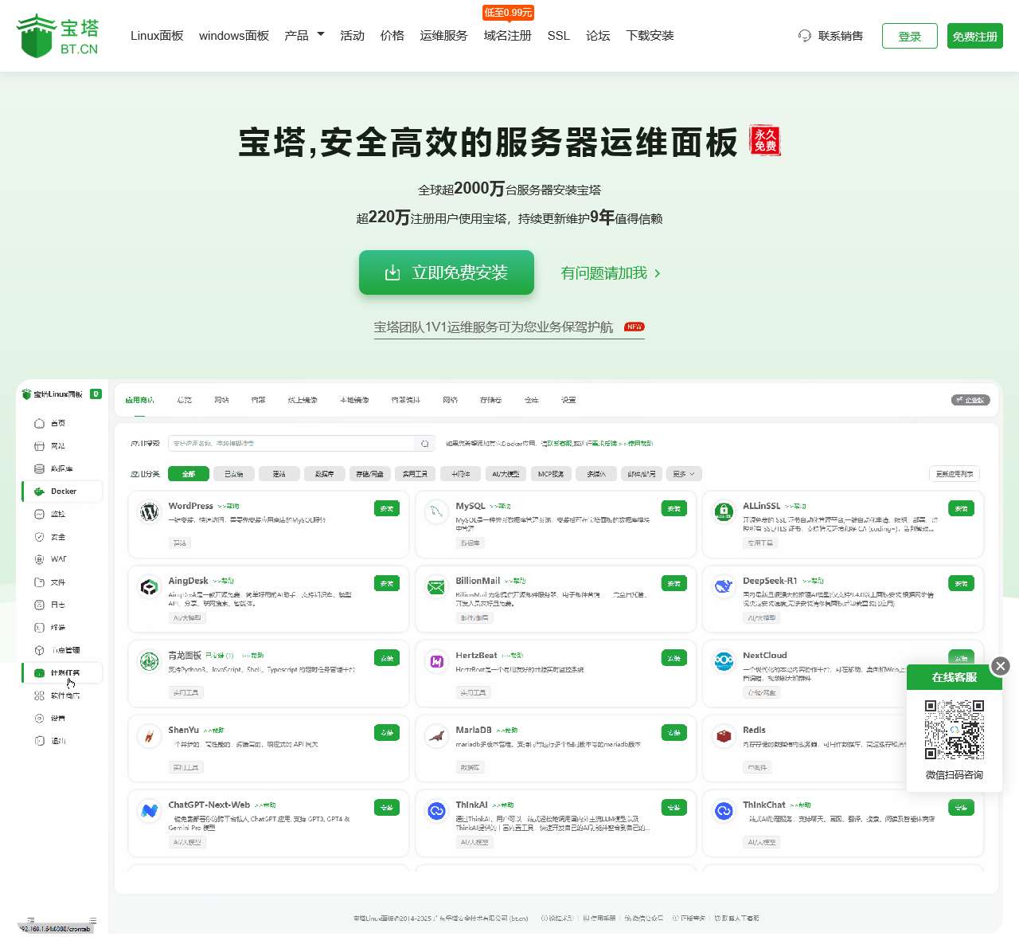Screen dimensions: 1019x952
Task: Click the DeepSeek-R1 whale icon
Action: point(724,587)
